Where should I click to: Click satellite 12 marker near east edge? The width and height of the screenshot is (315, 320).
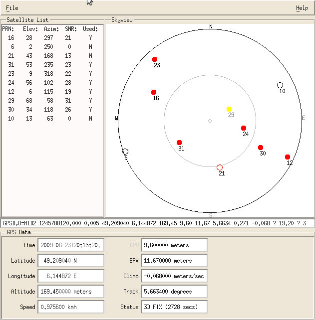288,157
